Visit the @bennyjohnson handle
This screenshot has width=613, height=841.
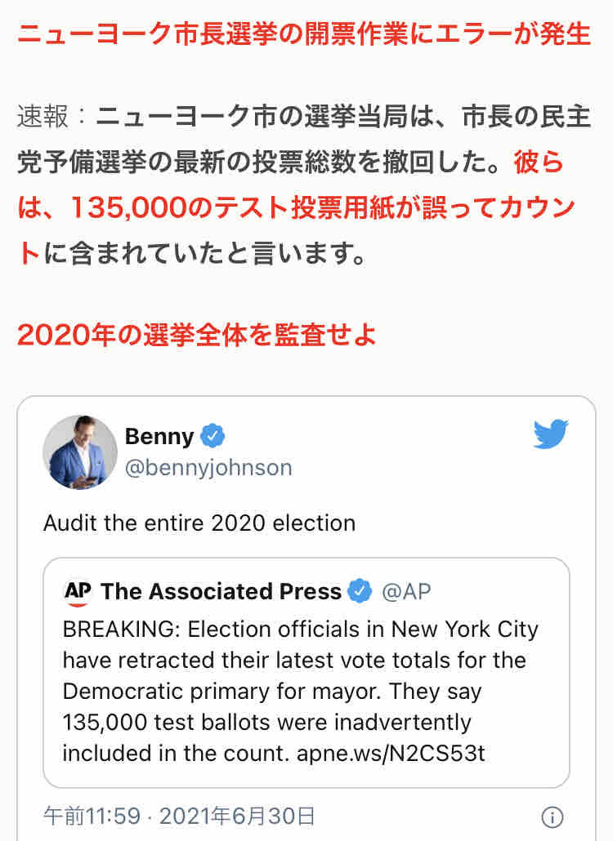(208, 468)
